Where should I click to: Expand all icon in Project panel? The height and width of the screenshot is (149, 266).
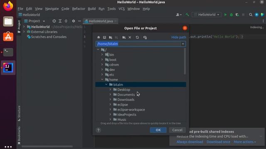(x=60, y=21)
